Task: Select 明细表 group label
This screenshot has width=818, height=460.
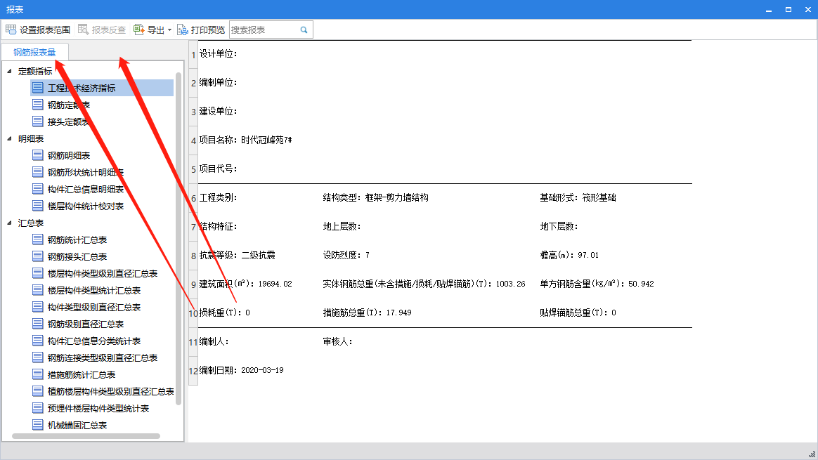Action: click(x=31, y=139)
